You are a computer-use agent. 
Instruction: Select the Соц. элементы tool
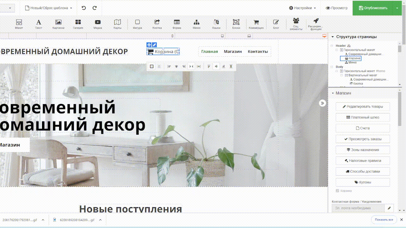coord(296,24)
